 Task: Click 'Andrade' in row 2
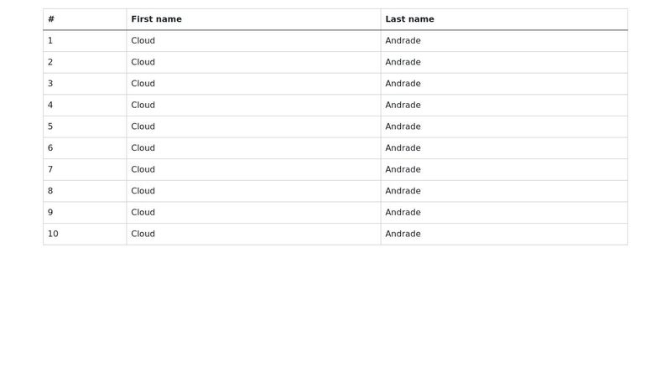click(403, 62)
